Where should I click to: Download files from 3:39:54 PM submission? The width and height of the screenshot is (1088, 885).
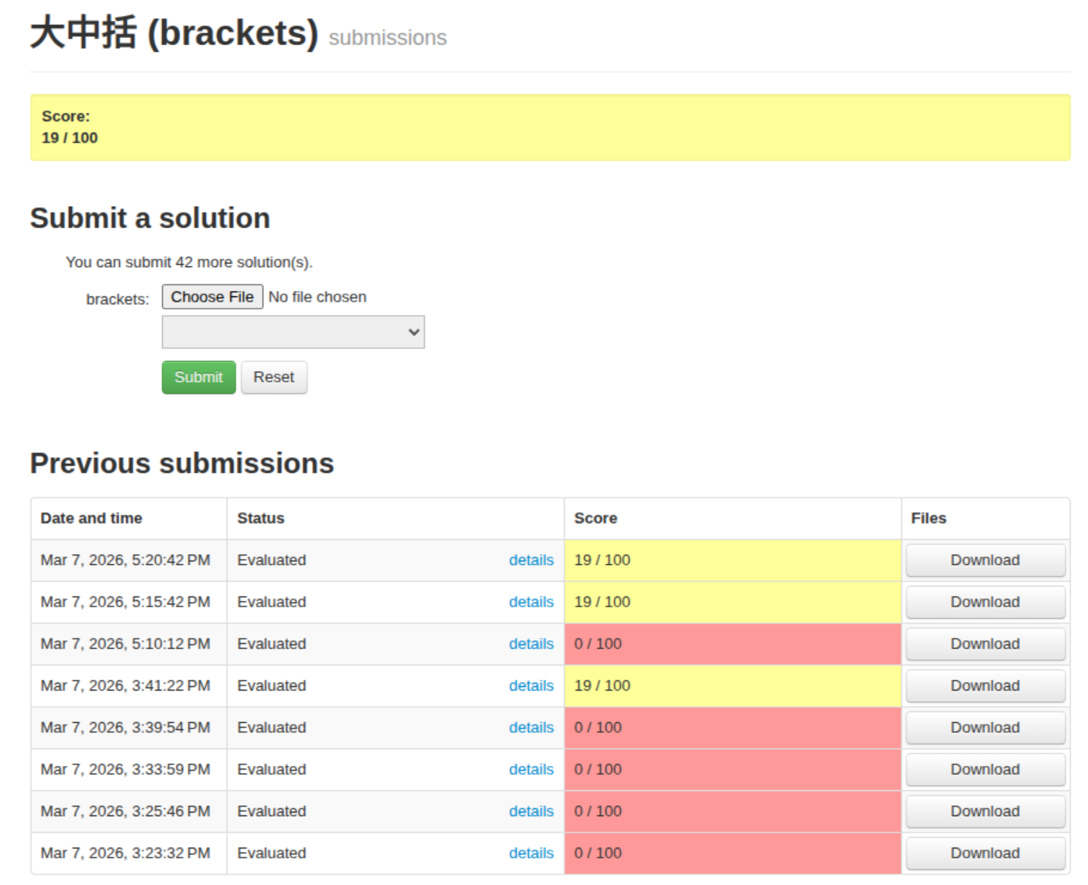pyautogui.click(x=985, y=728)
